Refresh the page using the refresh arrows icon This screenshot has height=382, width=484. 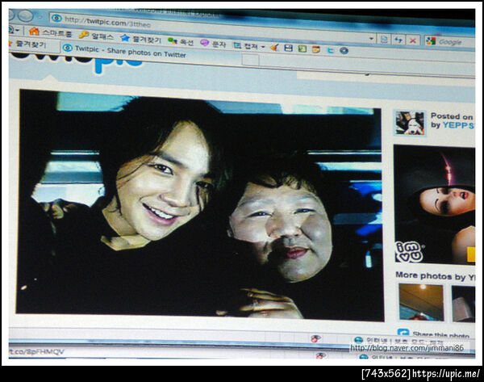[x=398, y=40]
